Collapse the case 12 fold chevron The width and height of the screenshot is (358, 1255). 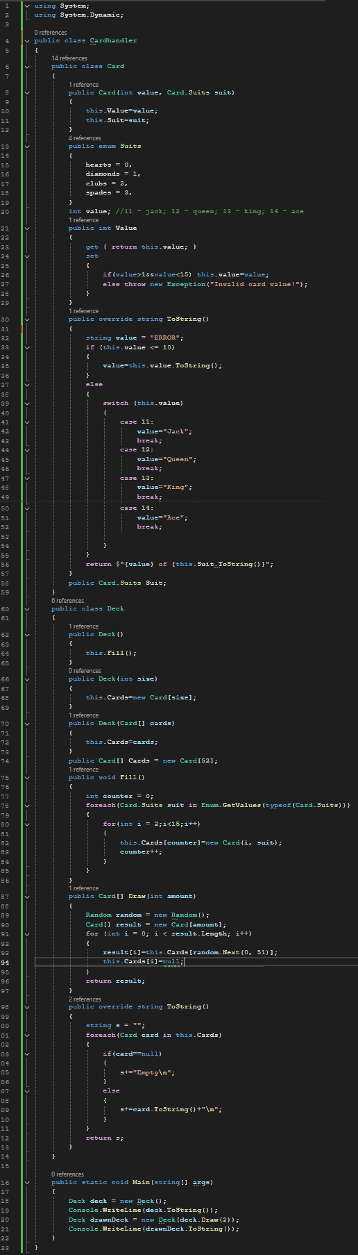click(27, 450)
